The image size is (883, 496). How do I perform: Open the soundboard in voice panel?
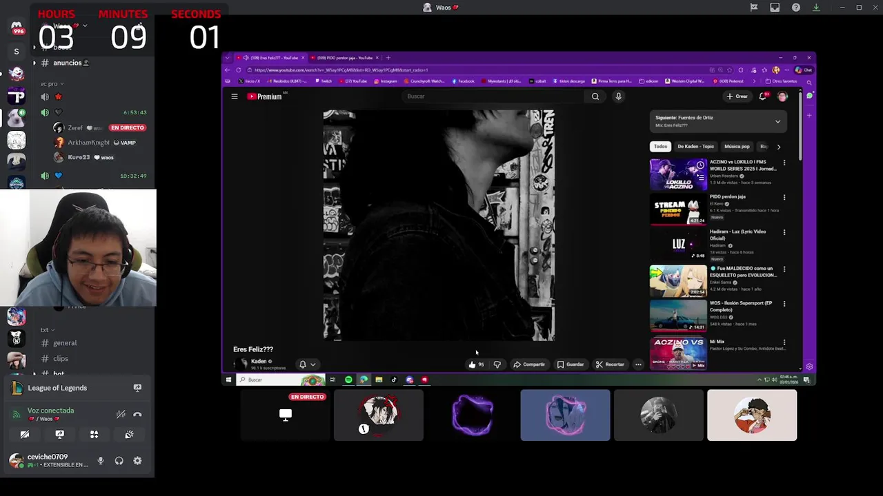pyautogui.click(x=129, y=435)
